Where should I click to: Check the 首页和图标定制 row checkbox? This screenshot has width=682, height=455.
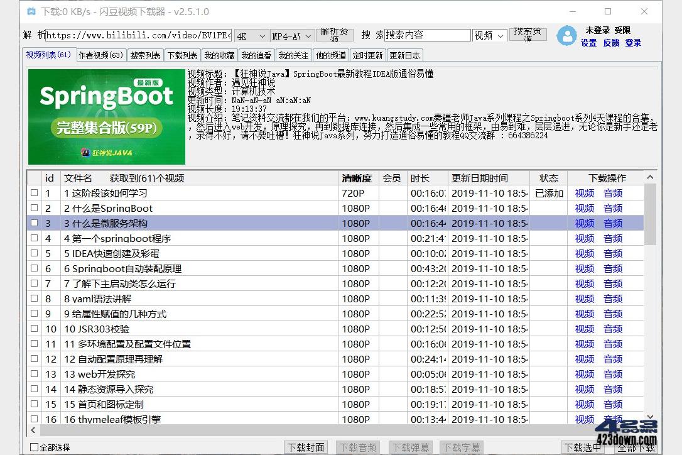[35, 403]
